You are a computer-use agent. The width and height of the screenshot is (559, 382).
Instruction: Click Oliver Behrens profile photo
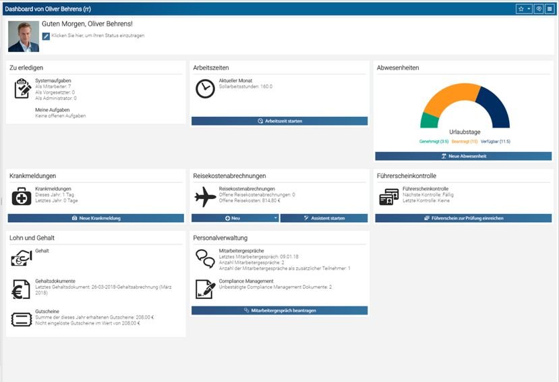click(24, 36)
